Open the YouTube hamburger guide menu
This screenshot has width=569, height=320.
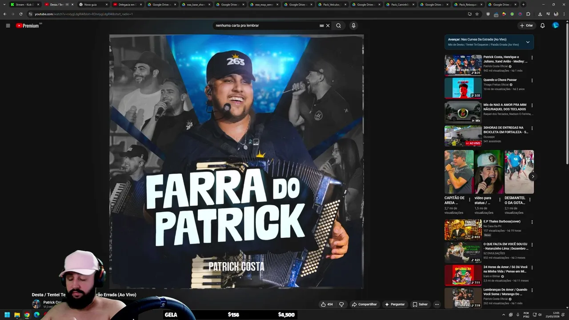tap(8, 25)
